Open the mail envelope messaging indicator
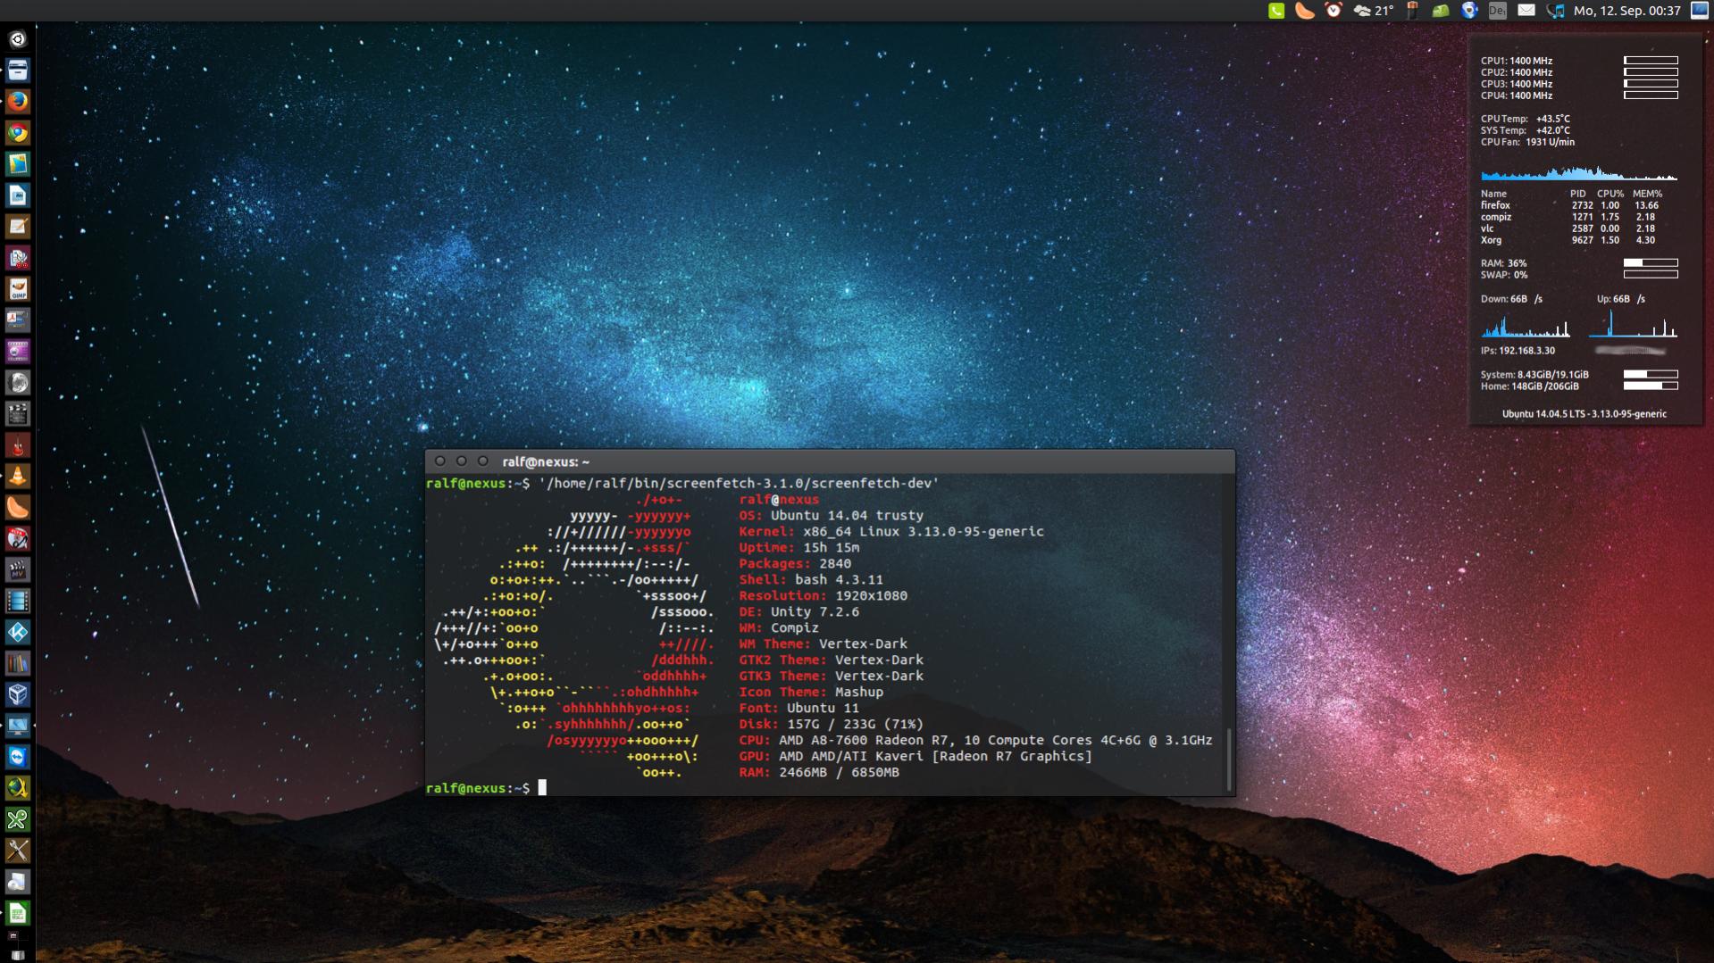The width and height of the screenshot is (1714, 963). (x=1526, y=11)
